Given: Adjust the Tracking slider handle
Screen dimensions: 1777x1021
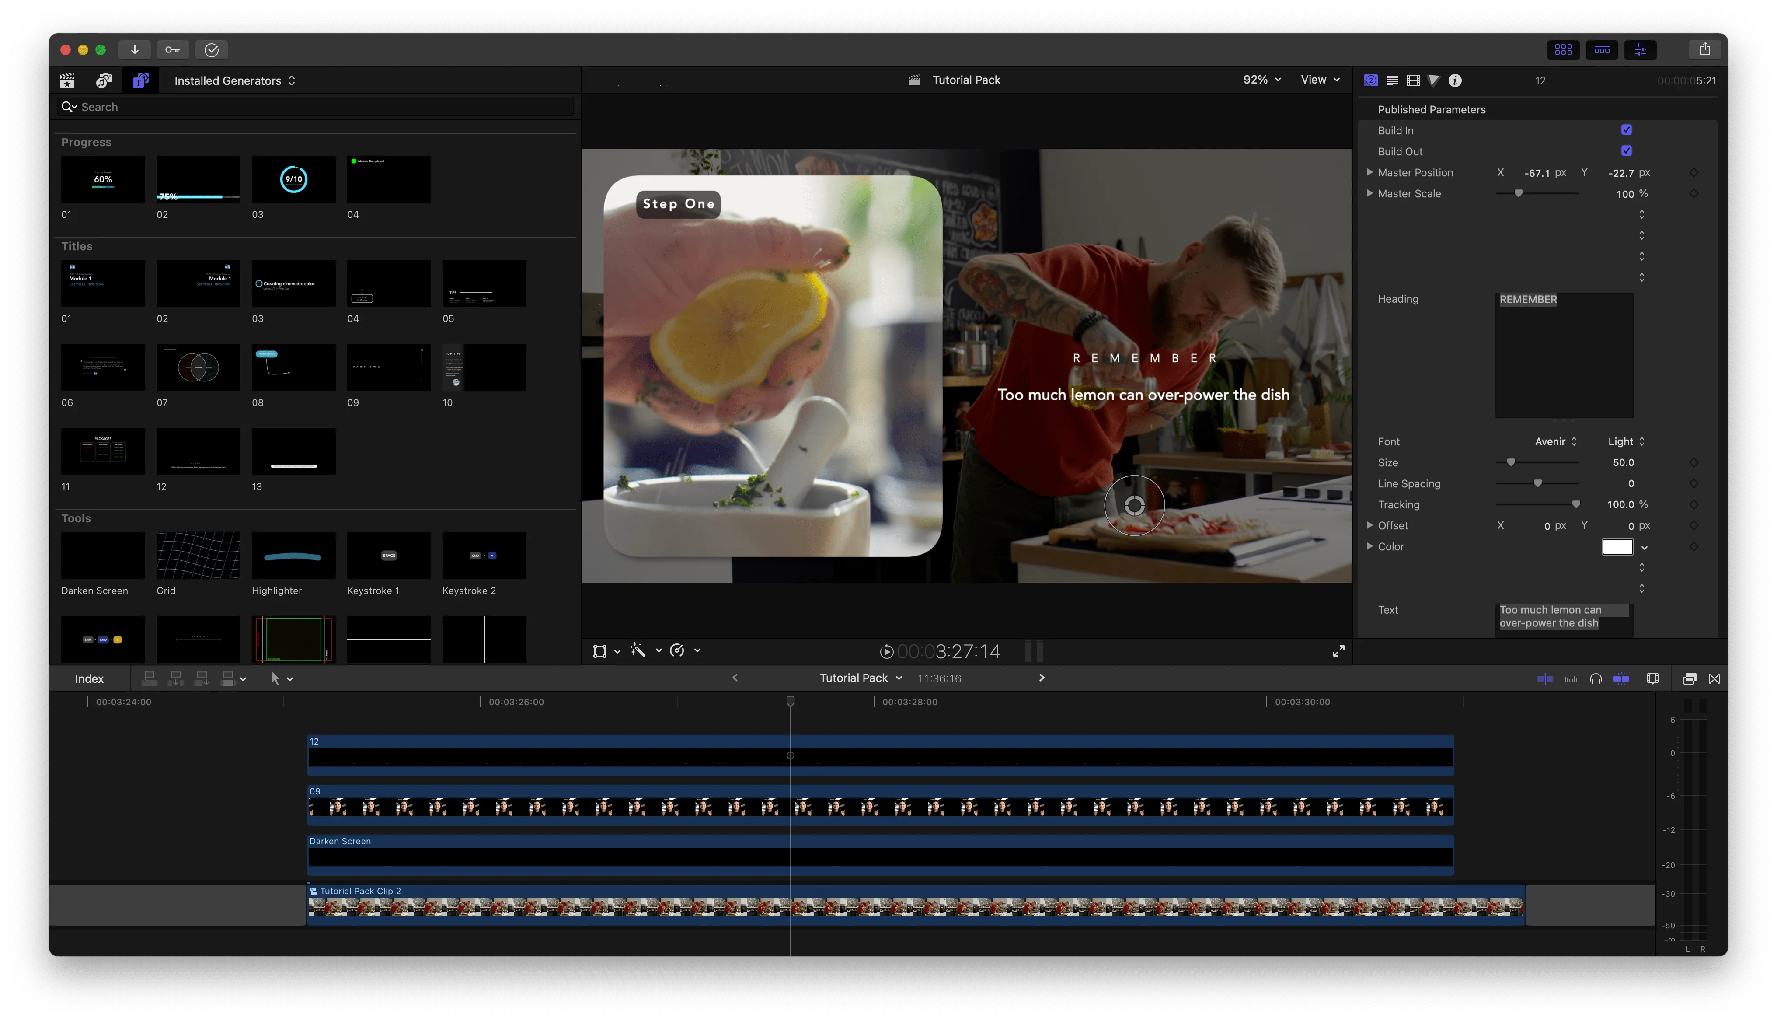Looking at the screenshot, I should click(x=1576, y=504).
